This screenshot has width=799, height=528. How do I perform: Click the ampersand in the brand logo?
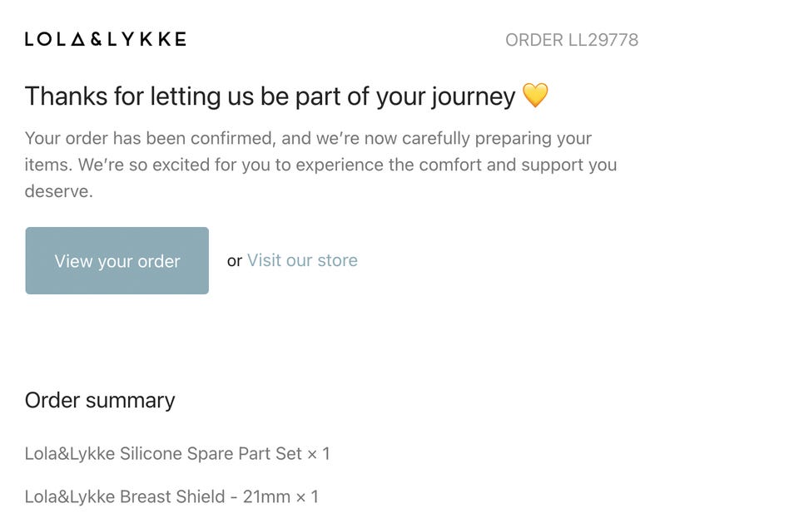point(95,39)
